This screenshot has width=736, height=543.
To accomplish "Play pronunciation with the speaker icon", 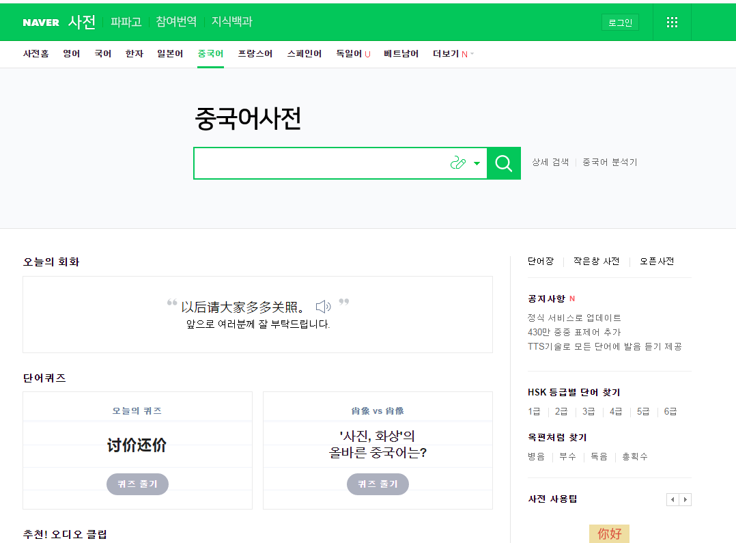I will pos(323,307).
